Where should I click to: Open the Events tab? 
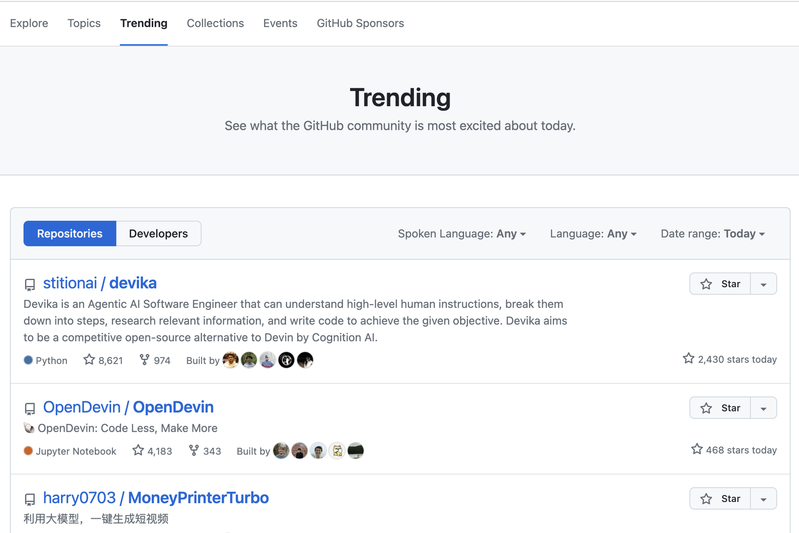pos(280,23)
